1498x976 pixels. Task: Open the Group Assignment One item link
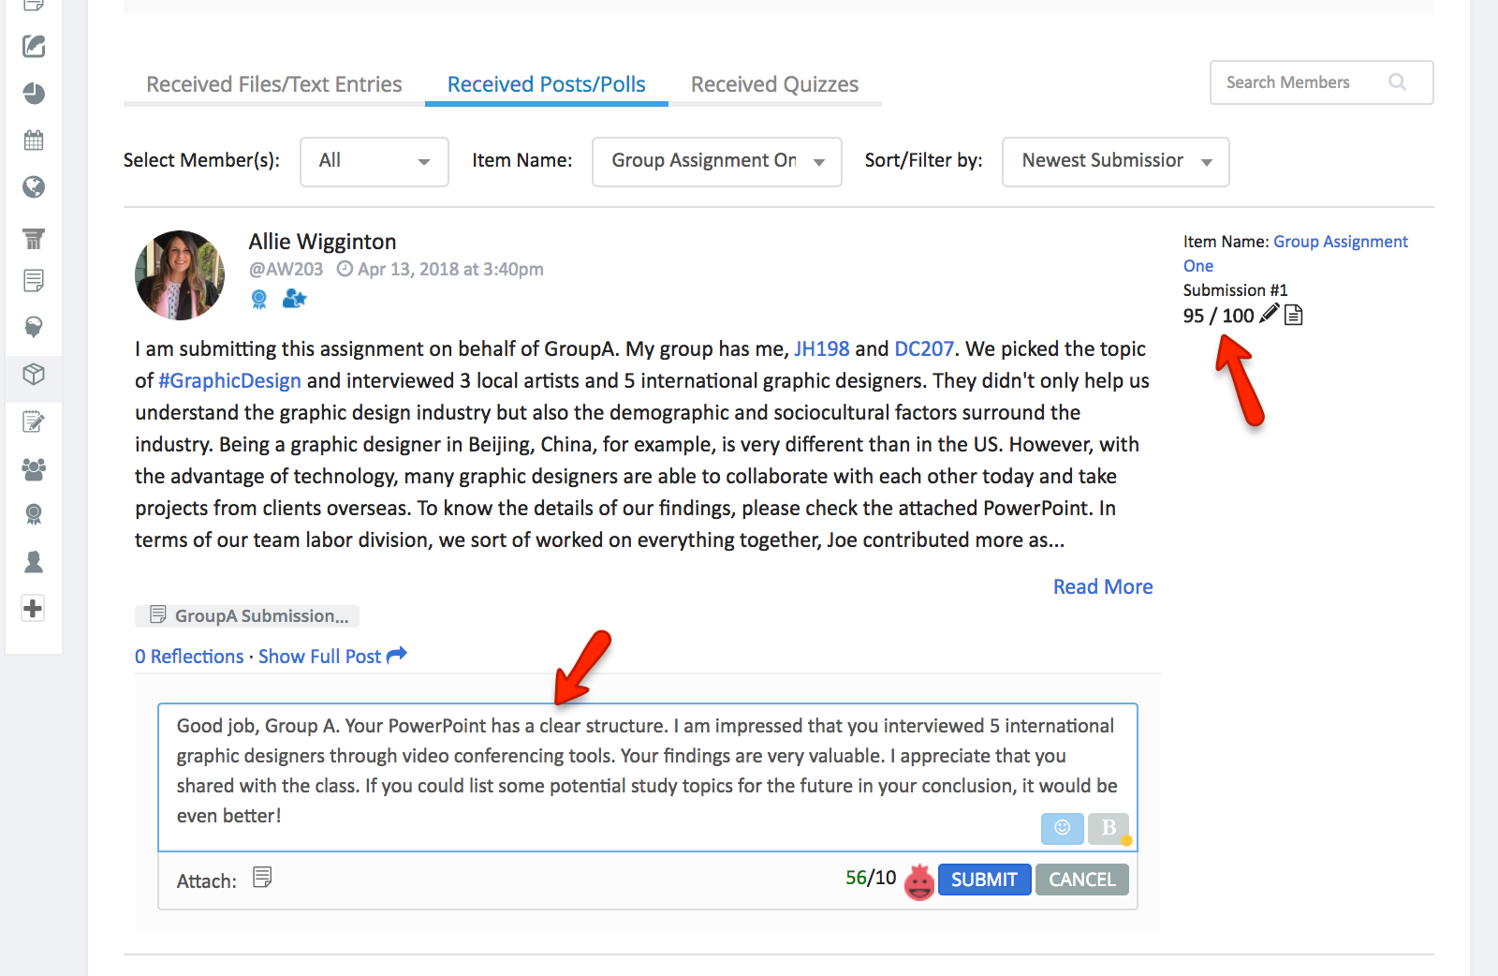tap(1296, 253)
